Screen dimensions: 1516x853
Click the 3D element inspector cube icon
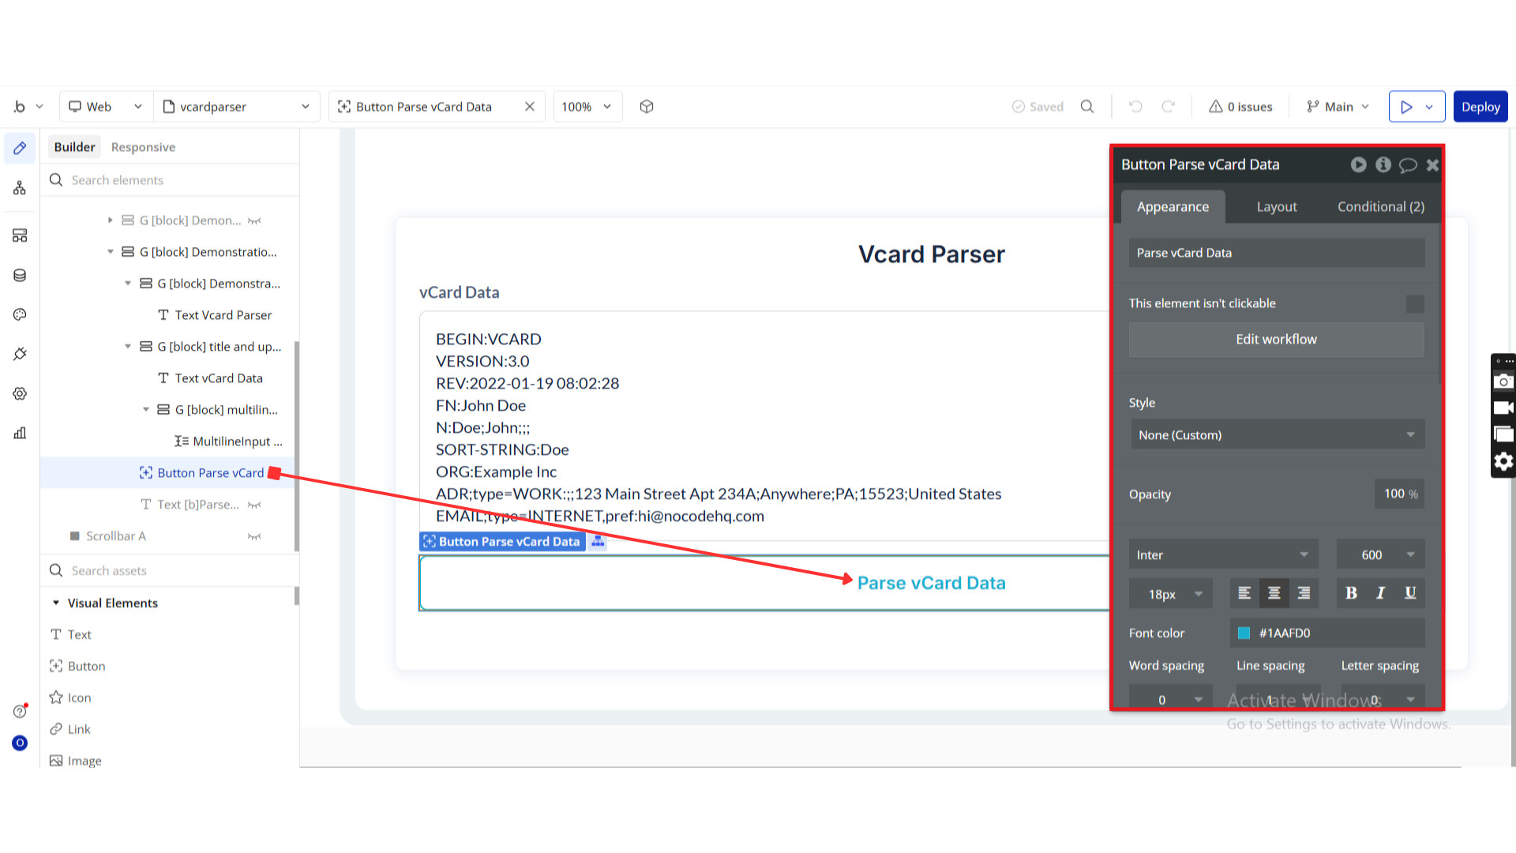pos(647,107)
